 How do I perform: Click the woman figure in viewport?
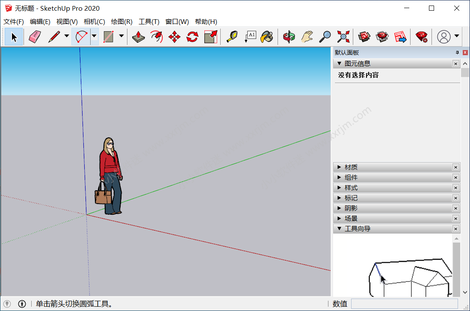[x=109, y=176]
